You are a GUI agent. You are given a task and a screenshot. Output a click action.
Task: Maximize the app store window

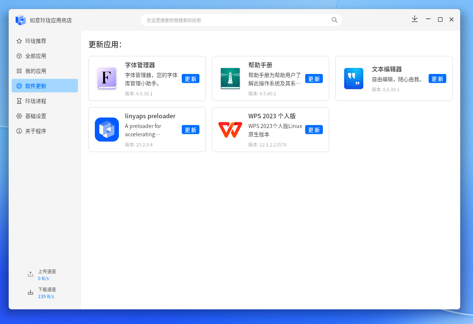pos(440,20)
